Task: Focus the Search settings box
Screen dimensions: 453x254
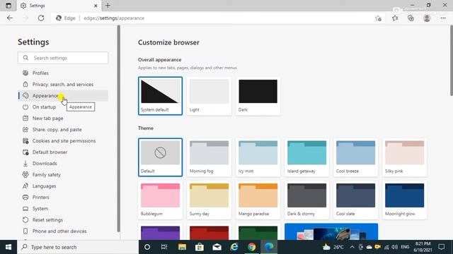Action: coord(63,58)
